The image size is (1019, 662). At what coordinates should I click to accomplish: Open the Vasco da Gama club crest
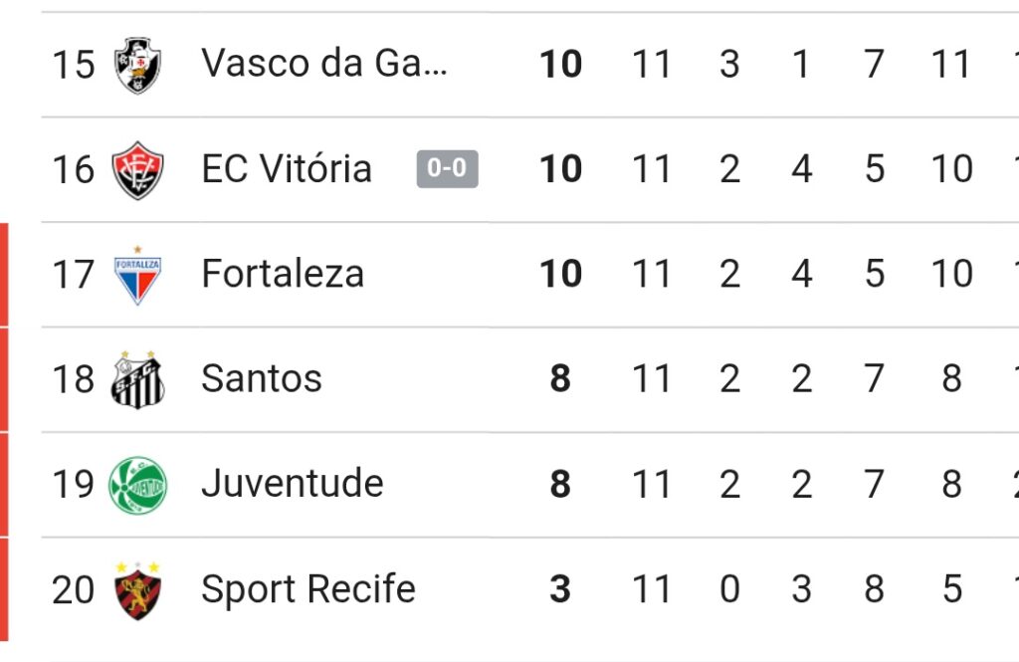click(137, 65)
